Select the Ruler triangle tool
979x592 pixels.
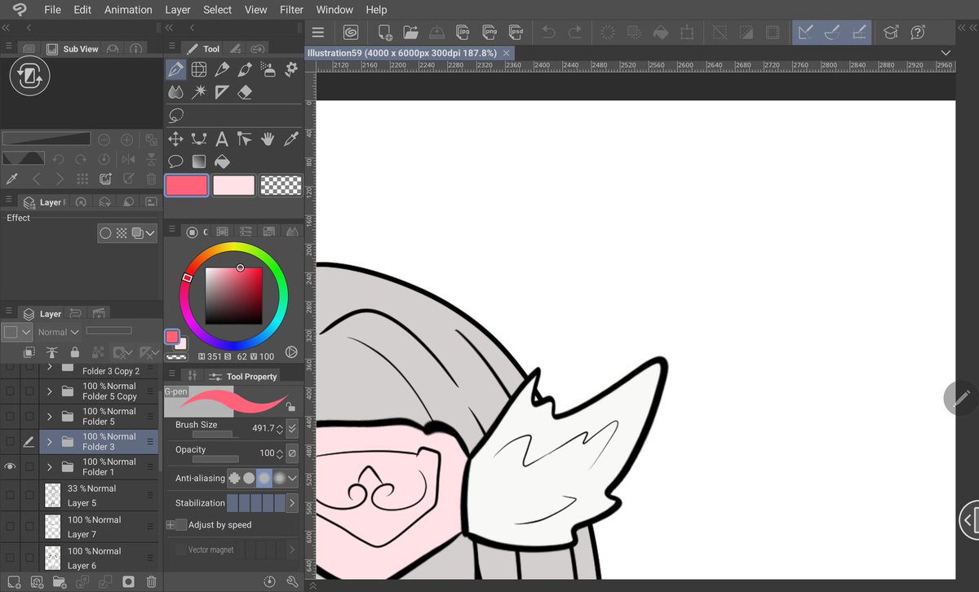[222, 92]
